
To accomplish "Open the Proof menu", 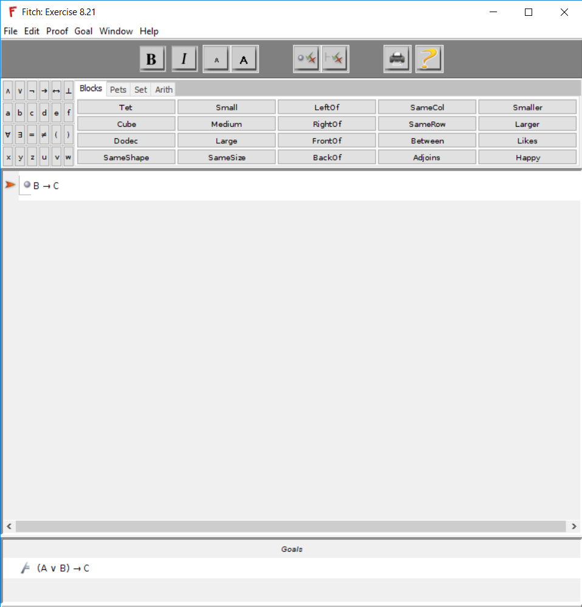I will [x=57, y=31].
